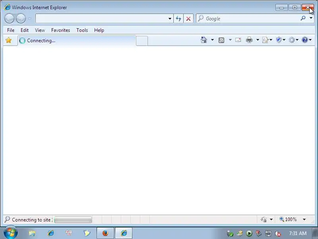The image size is (318, 239).
Task: Expand the security zone dropdown arrow
Action: point(271,219)
